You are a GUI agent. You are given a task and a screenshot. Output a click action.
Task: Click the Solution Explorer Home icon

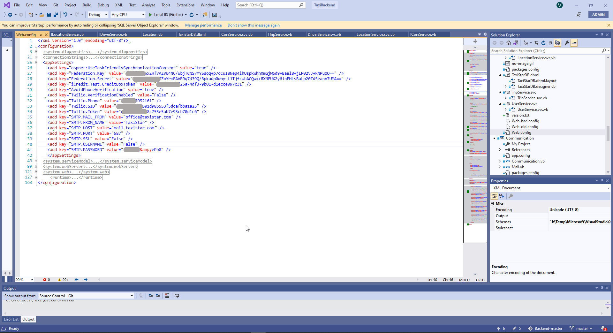coord(509,43)
